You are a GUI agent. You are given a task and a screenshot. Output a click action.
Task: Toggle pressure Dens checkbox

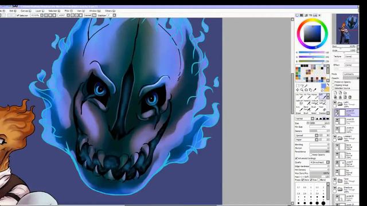pos(303,180)
